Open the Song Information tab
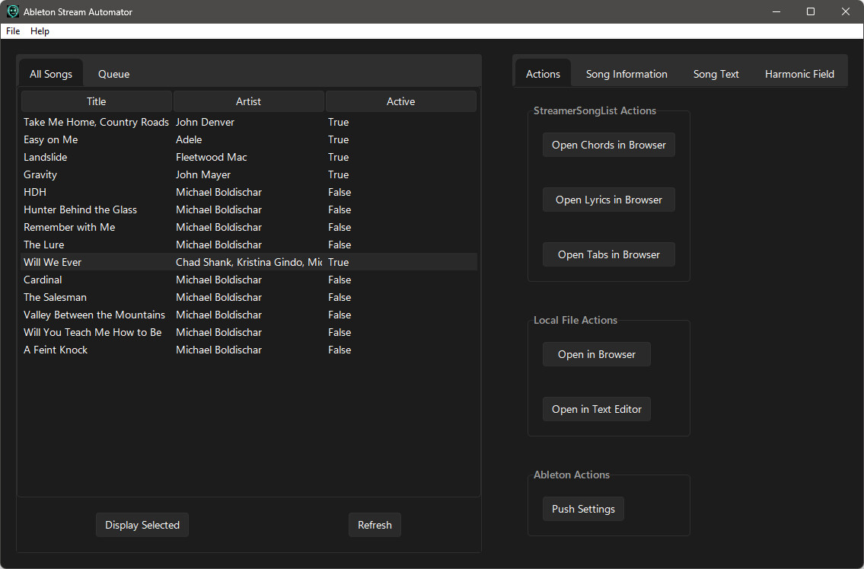This screenshot has width=864, height=569. click(x=626, y=74)
